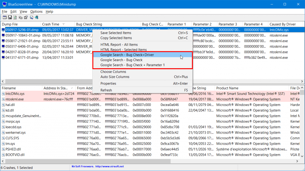Click the file icon next to IntcDMic.sys
The image size is (305, 171).
(x=3, y=94)
